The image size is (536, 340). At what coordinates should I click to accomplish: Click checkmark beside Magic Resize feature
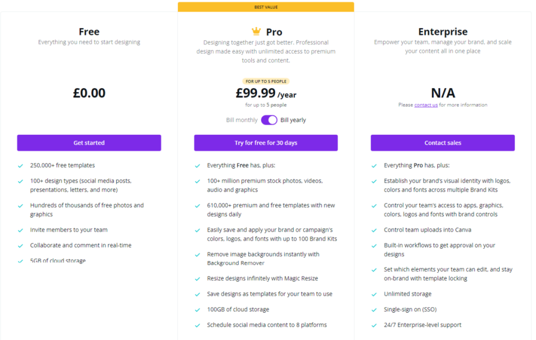click(x=197, y=279)
